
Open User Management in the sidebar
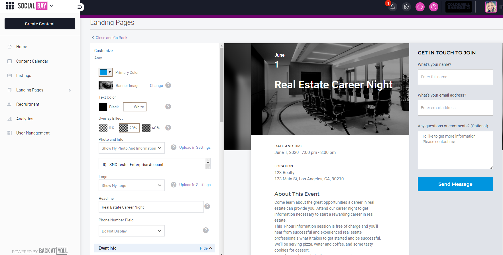33,133
